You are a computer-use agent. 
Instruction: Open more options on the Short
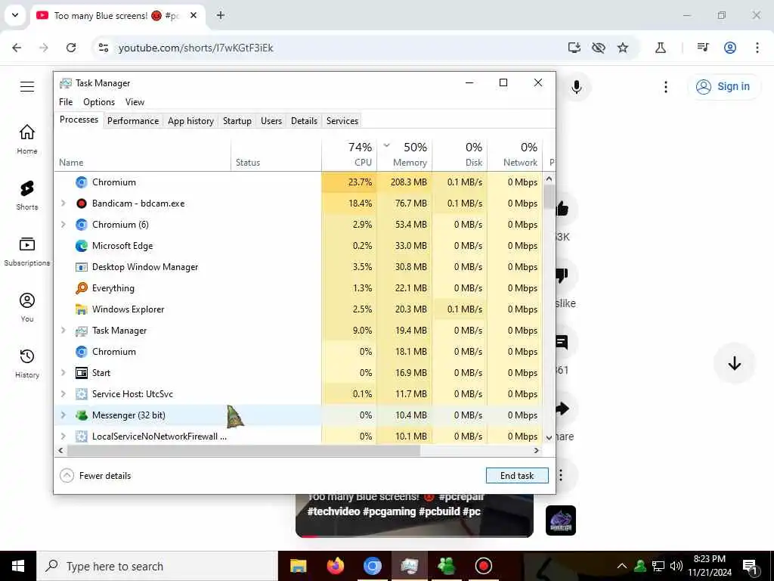tap(561, 475)
